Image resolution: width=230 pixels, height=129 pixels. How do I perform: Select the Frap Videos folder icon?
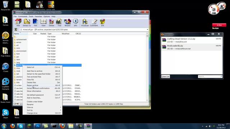5,52
